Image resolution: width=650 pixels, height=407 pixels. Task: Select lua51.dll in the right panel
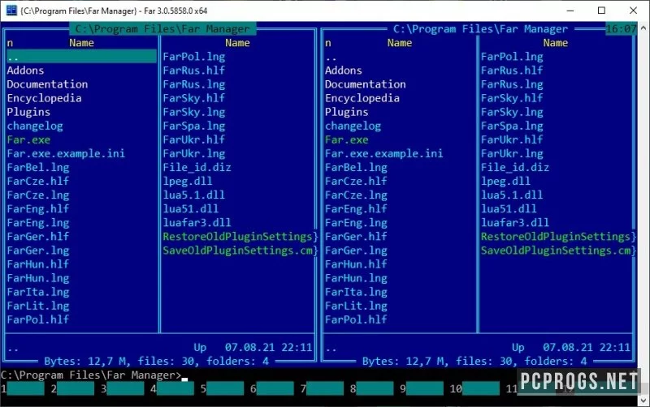(x=509, y=209)
